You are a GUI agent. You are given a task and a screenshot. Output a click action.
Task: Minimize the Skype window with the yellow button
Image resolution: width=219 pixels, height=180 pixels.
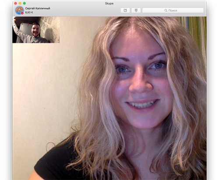tap(20, 3)
